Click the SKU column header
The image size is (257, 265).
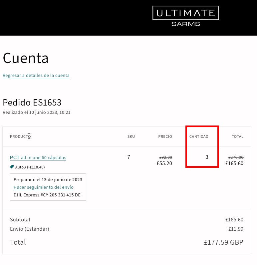tap(131, 136)
